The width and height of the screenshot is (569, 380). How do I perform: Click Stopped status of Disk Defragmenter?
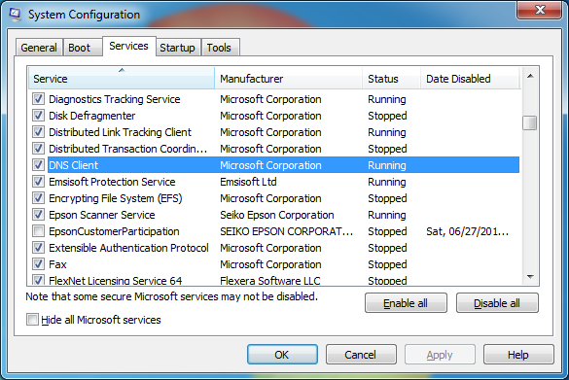[387, 116]
